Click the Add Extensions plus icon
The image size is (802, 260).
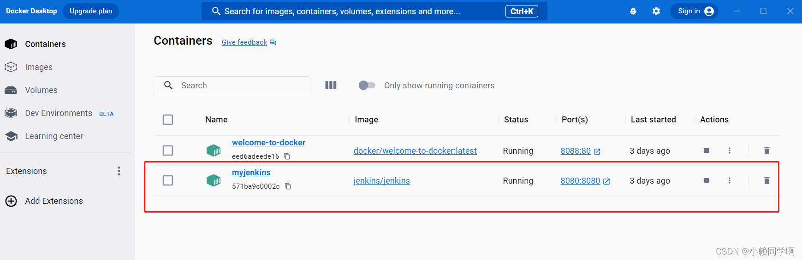tap(11, 201)
